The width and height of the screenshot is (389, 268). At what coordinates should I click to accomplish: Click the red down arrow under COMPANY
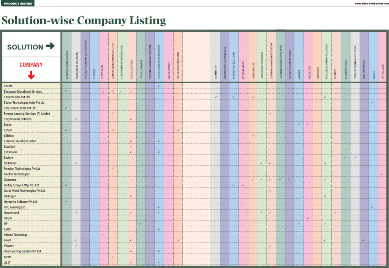pos(31,75)
